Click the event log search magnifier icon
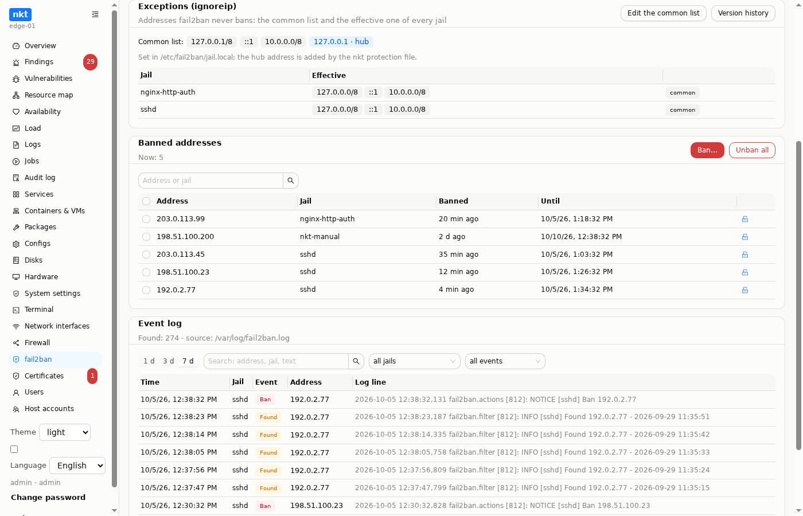 point(356,361)
